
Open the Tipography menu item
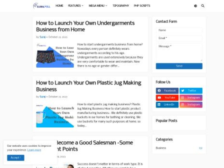[121, 6]
